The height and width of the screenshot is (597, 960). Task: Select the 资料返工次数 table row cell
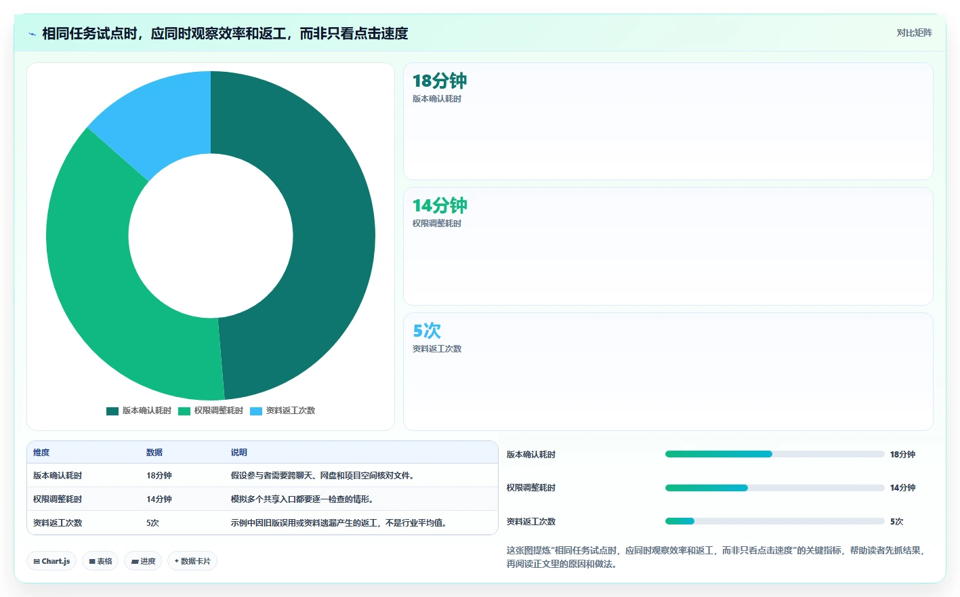click(58, 523)
